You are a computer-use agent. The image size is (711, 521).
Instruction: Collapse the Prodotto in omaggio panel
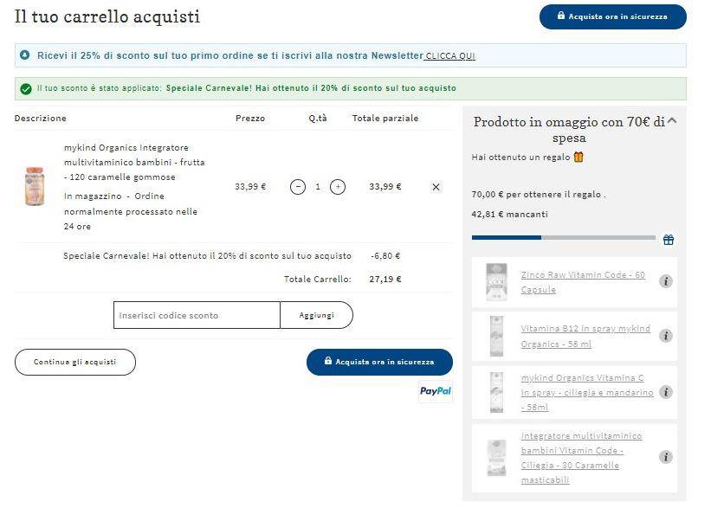coord(672,120)
